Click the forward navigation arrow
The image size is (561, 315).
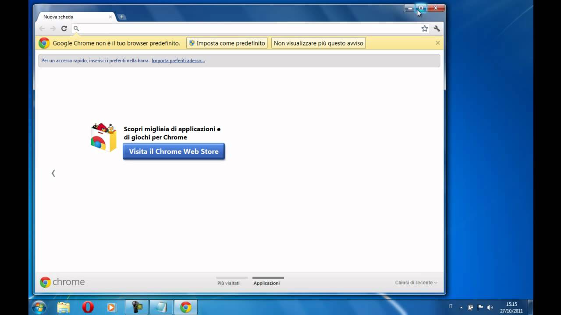pos(53,28)
